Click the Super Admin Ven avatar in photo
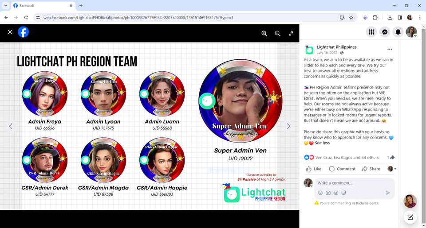This screenshot has height=228, width=426. point(240,101)
